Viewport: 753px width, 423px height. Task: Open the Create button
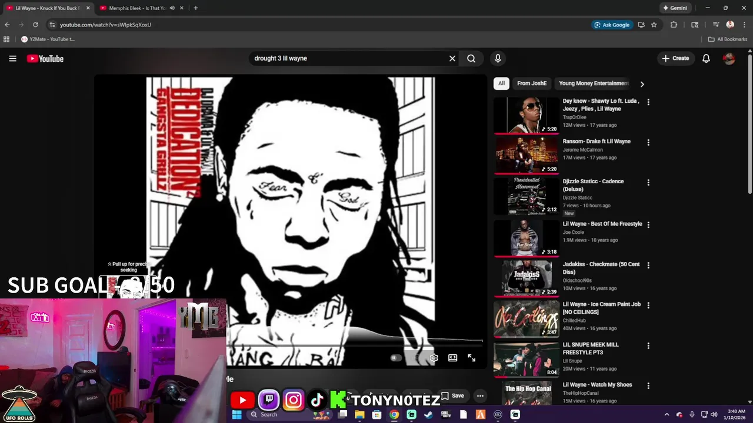tap(675, 58)
